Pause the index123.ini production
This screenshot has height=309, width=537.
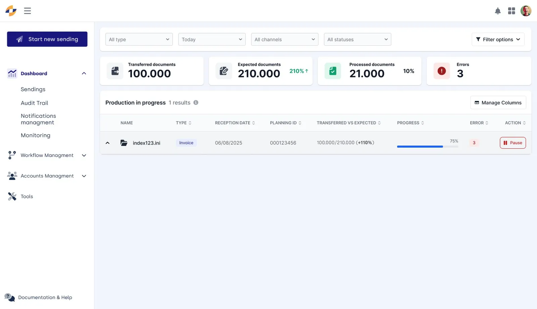(x=513, y=143)
